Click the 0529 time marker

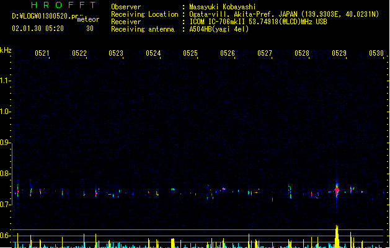click(339, 53)
